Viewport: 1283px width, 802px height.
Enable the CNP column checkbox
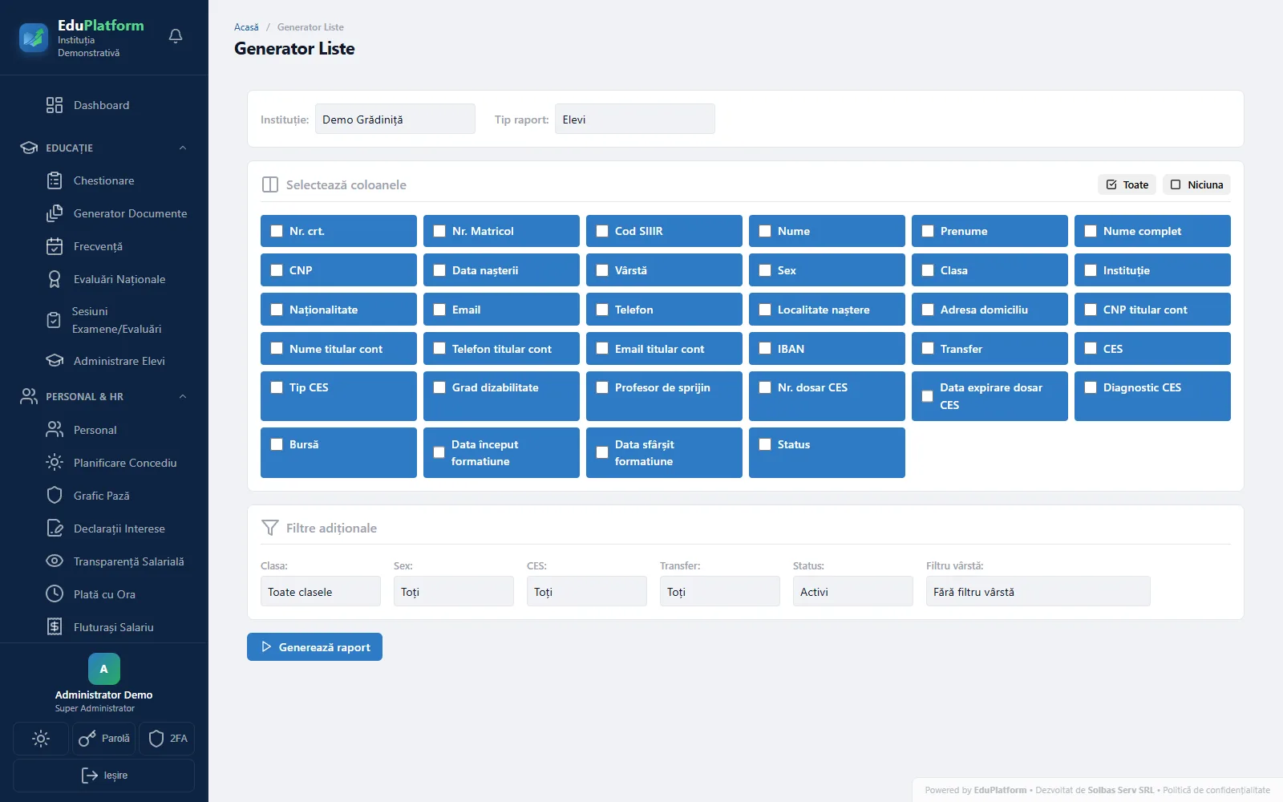(x=277, y=270)
